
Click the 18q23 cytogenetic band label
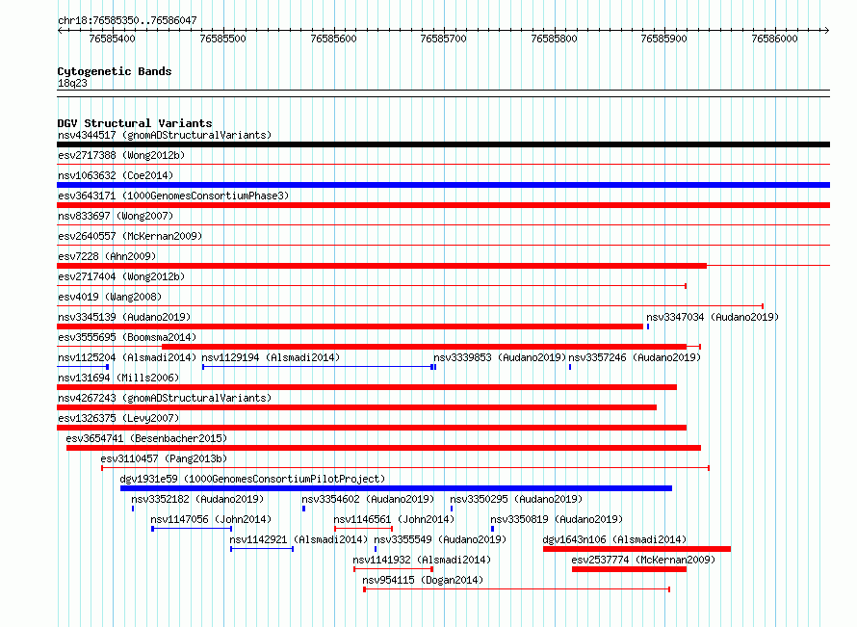(x=72, y=83)
